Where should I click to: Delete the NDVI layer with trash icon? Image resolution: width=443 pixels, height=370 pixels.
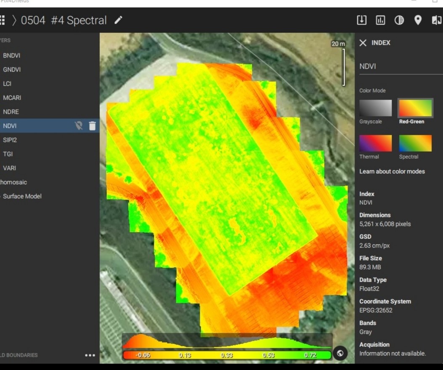(x=93, y=126)
